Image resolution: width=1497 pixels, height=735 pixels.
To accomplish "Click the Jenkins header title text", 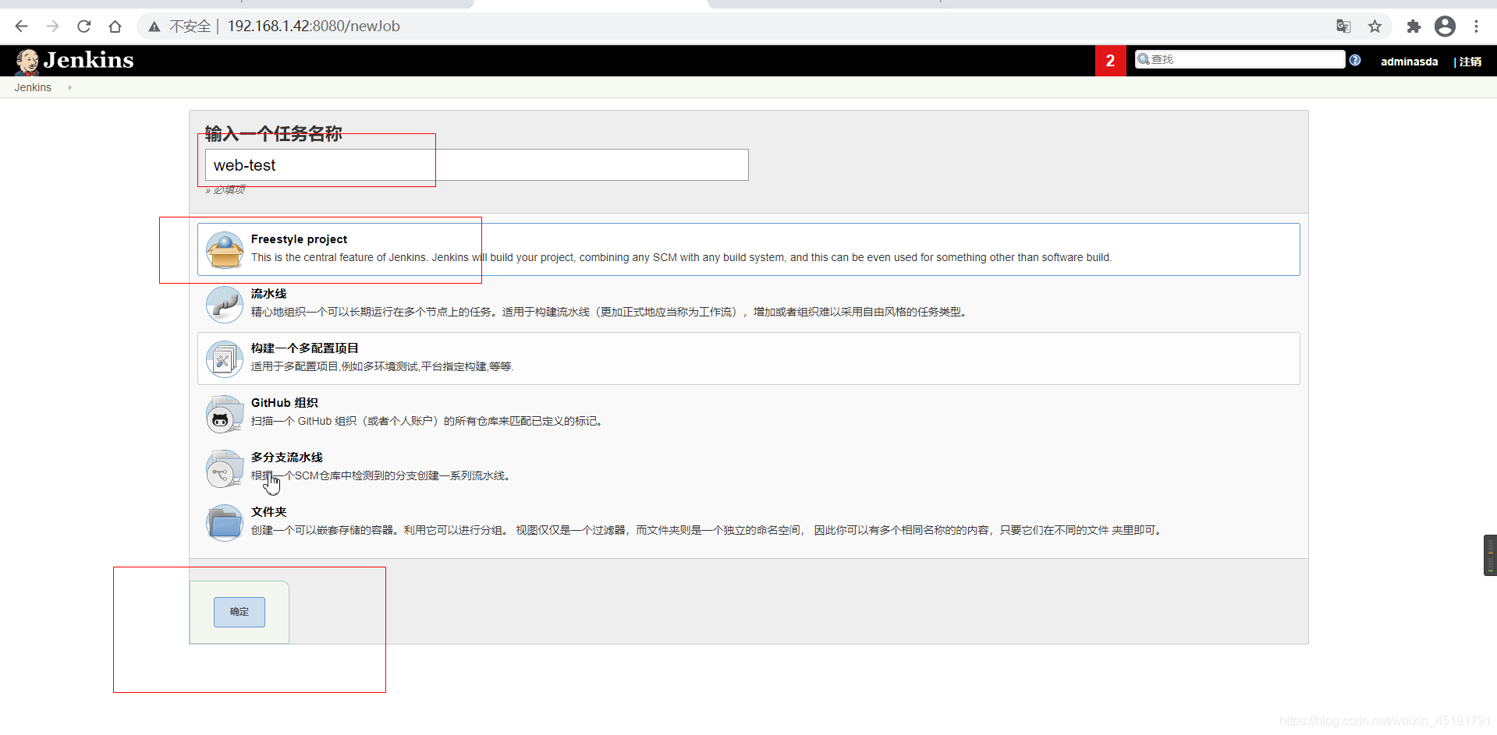I will (88, 60).
